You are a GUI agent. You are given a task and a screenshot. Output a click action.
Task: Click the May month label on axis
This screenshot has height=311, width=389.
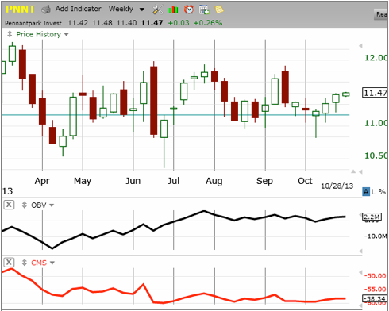tap(83, 182)
